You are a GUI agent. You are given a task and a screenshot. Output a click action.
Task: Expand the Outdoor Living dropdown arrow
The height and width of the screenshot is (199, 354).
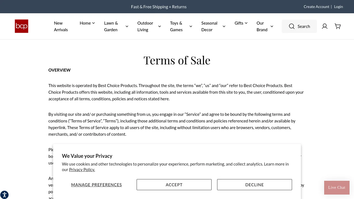160,27
